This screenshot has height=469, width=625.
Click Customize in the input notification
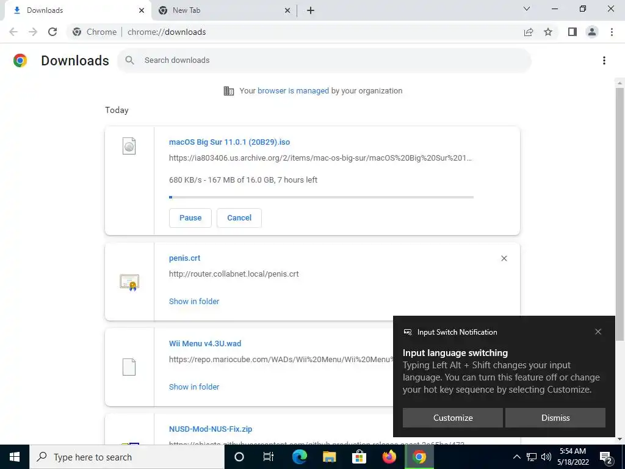point(453,418)
